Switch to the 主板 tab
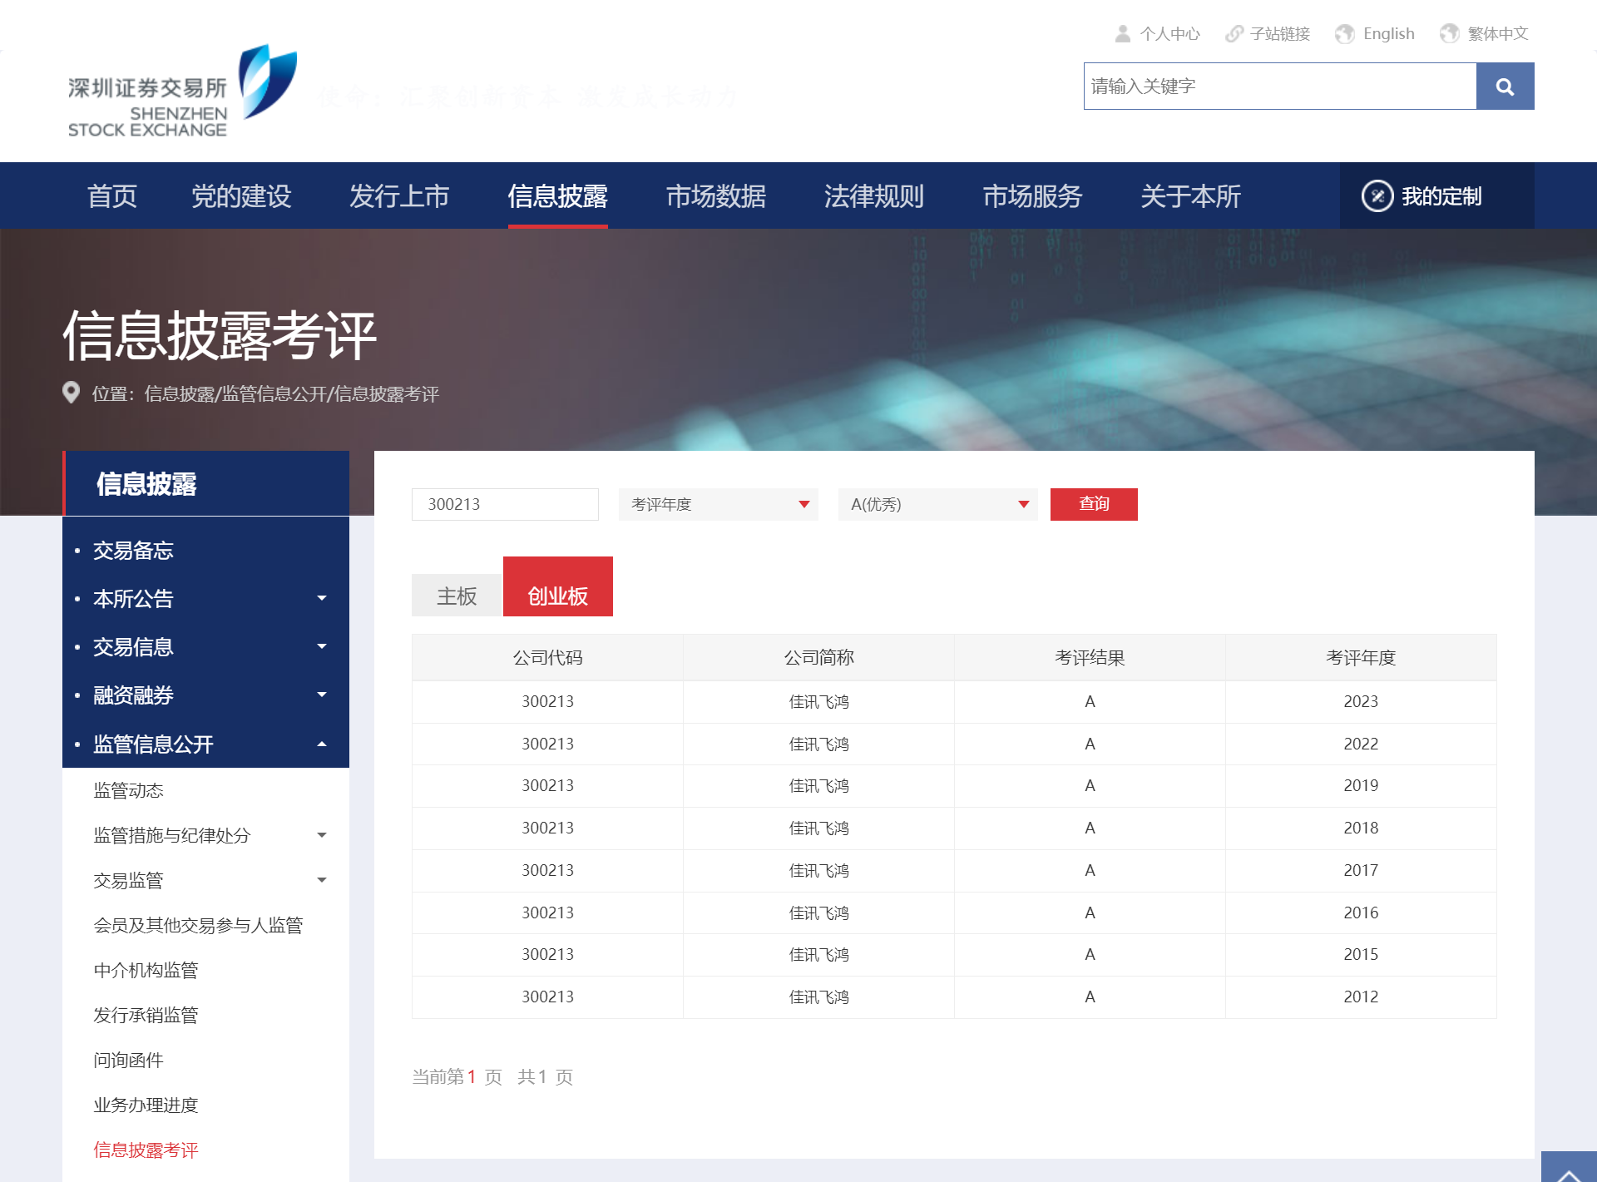Image resolution: width=1597 pixels, height=1182 pixels. pyautogui.click(x=457, y=596)
